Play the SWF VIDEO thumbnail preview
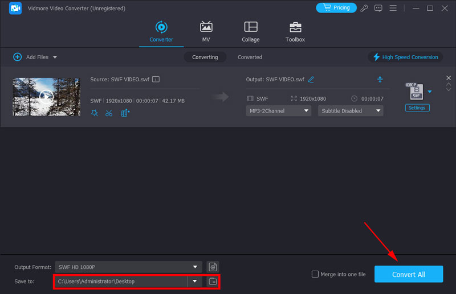This screenshot has width=456, height=294. (x=46, y=97)
